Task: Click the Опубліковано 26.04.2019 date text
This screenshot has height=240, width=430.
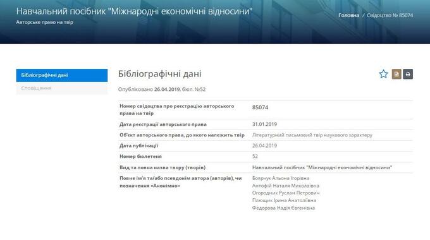Action: [x=149, y=89]
